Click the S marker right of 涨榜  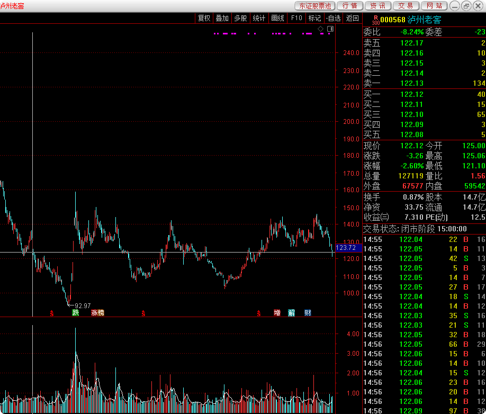coord(143,313)
